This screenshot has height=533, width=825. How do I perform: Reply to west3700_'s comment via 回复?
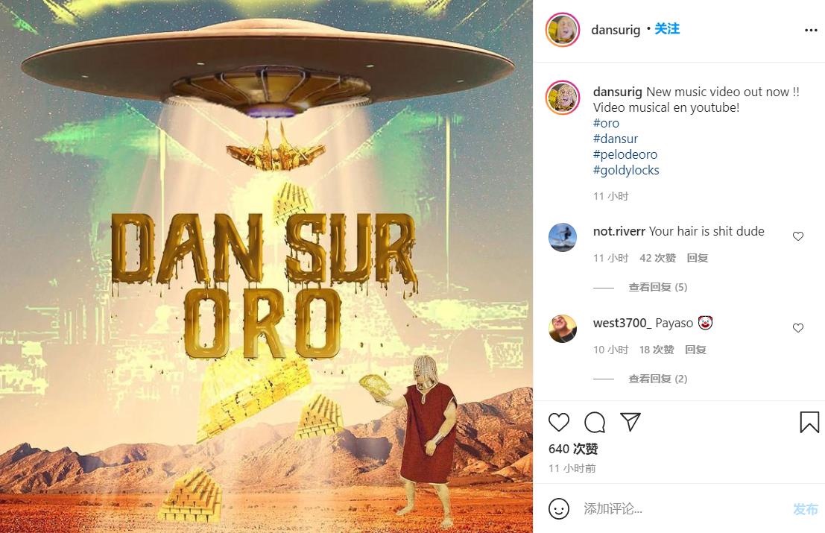[695, 350]
